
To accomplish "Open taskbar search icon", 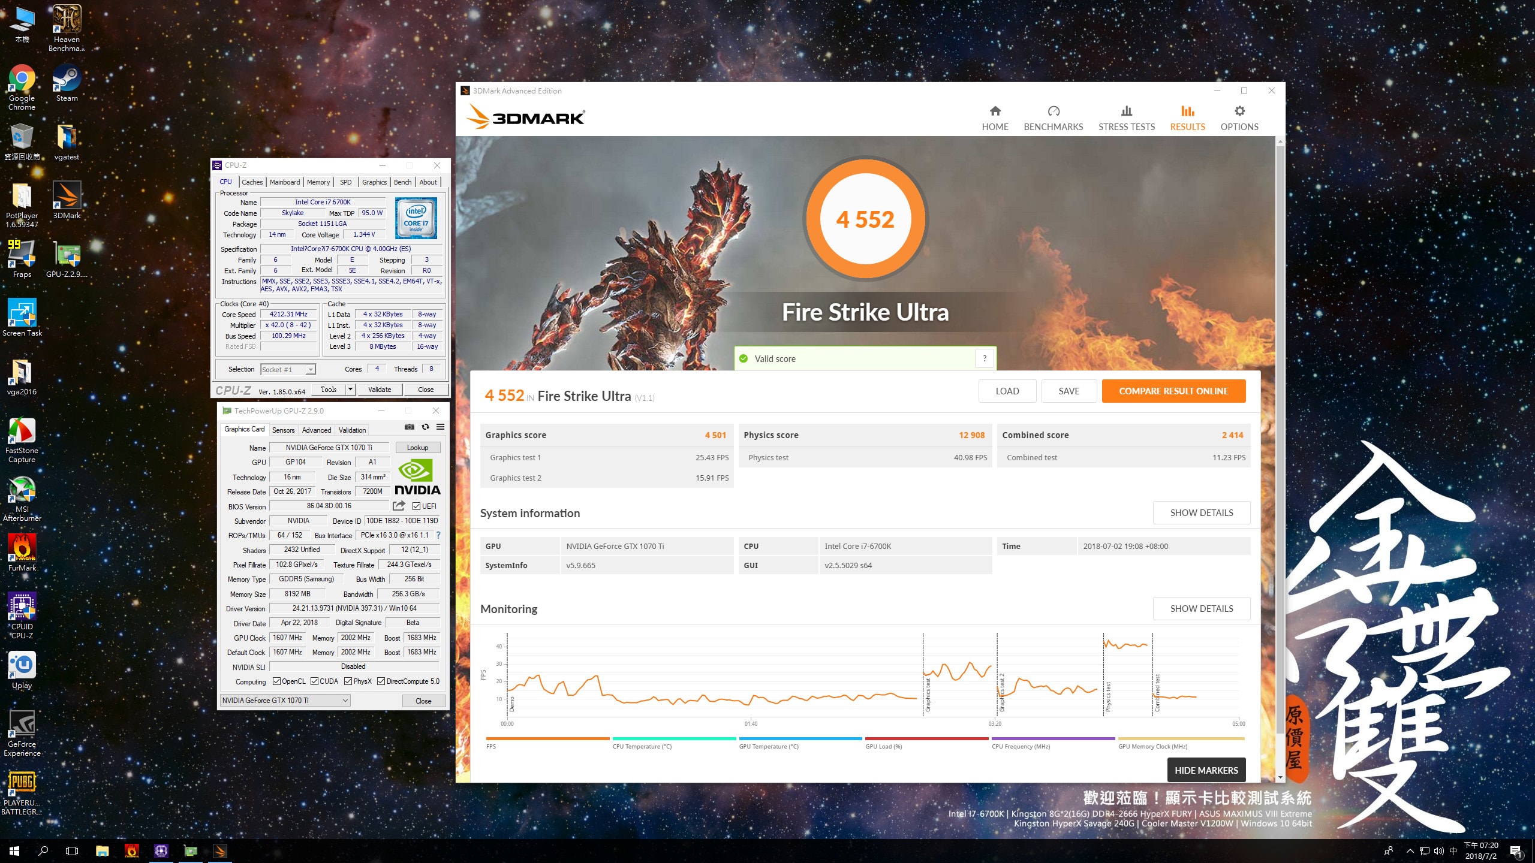I will point(43,851).
